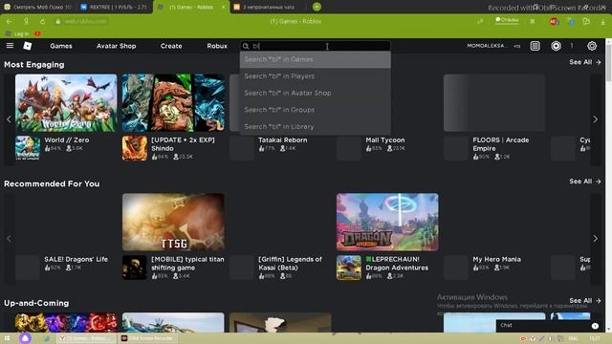Open the Shindo large thumbnail
Viewport: 612px width, 344px height.
(173, 103)
